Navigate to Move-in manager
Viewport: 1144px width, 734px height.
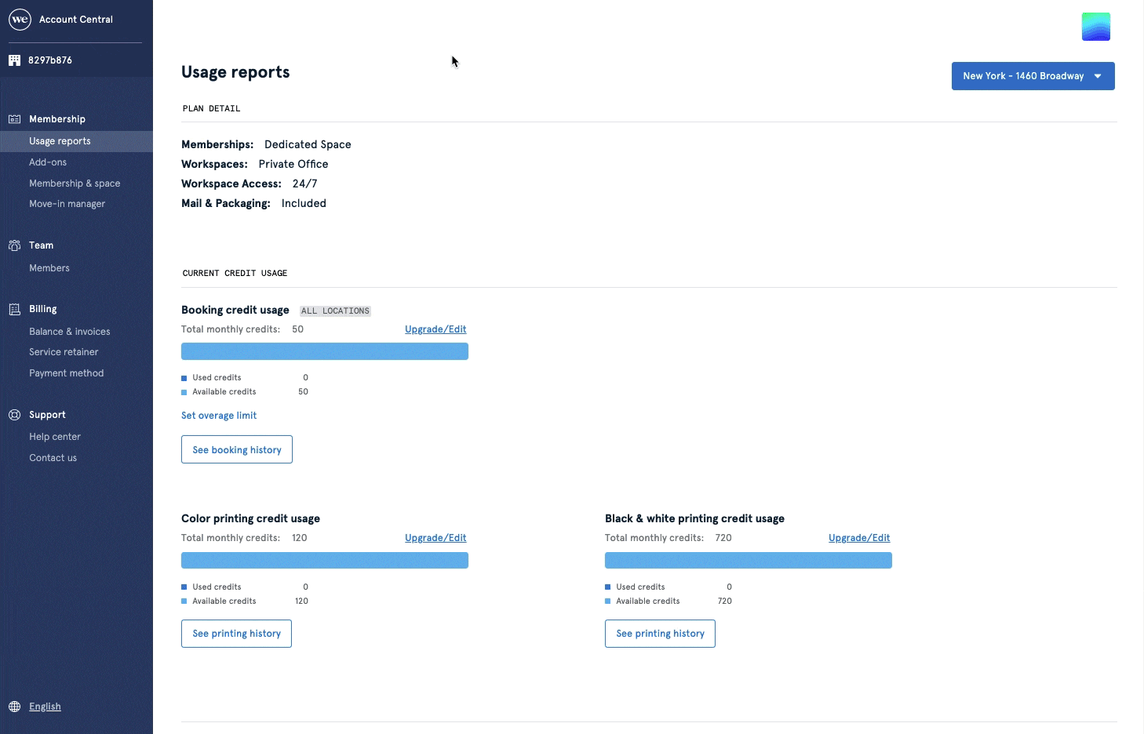click(67, 203)
